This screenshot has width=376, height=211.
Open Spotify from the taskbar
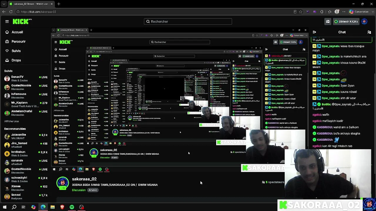(x=72, y=207)
